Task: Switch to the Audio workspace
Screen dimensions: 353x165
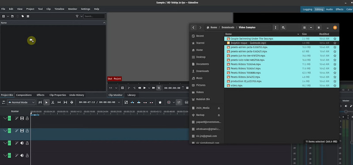Action: [x=329, y=9]
